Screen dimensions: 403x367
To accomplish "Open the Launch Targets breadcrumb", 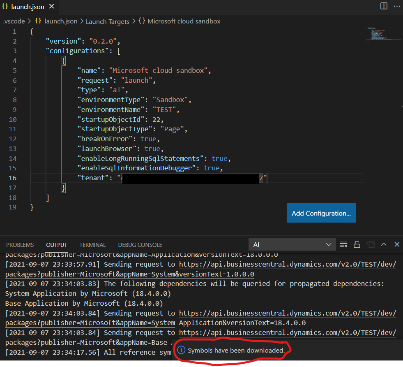I will pos(108,22).
